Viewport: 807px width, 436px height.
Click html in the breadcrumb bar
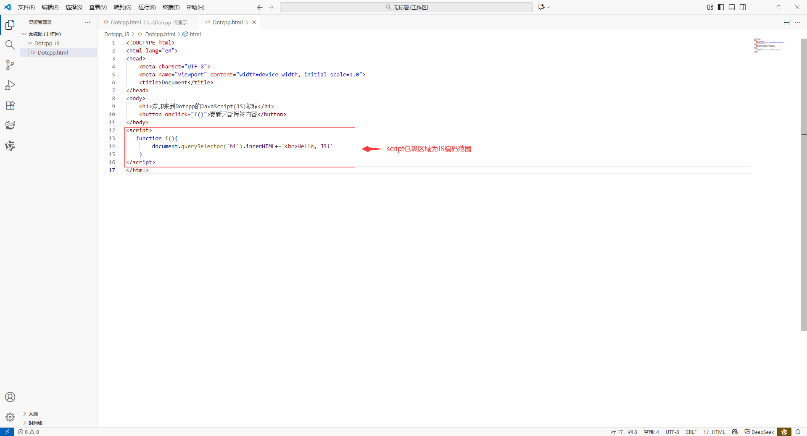pos(195,34)
